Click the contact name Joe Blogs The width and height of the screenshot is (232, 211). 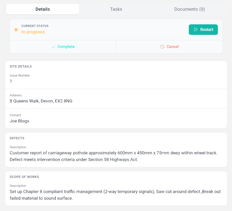click(19, 121)
